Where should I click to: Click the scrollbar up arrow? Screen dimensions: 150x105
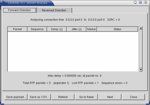pos(141,28)
